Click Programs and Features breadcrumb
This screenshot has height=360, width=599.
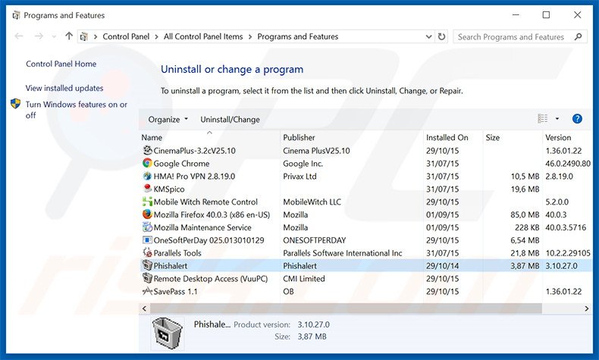click(x=297, y=36)
